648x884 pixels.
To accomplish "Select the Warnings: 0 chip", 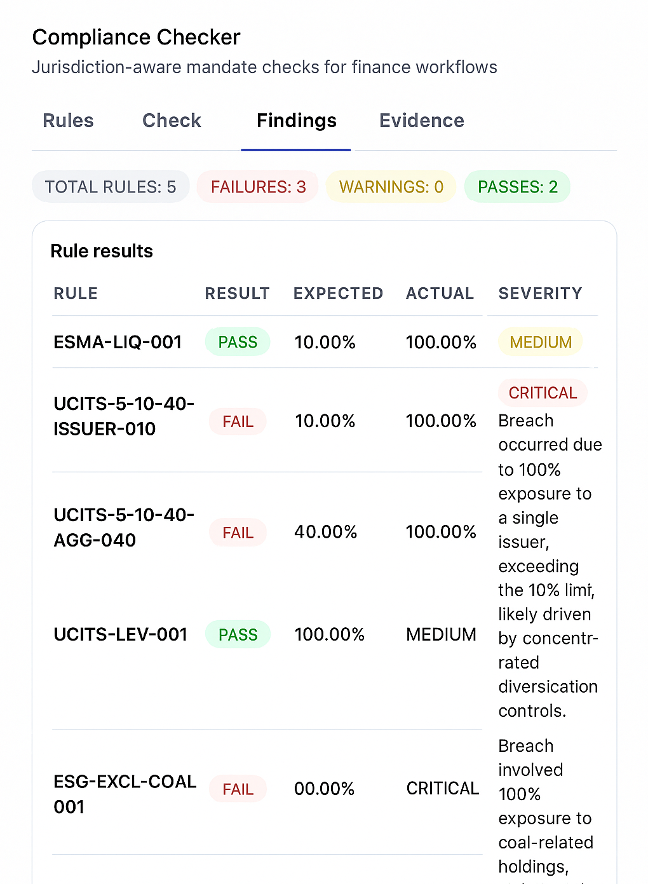I will (391, 187).
